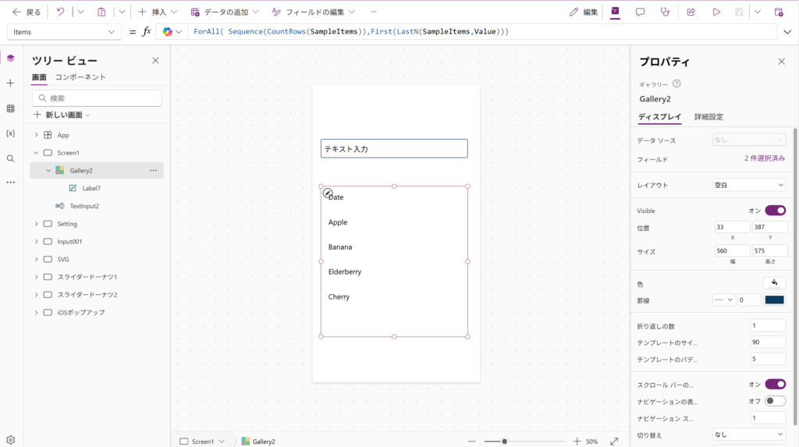Click the Undo icon in the toolbar

pyautogui.click(x=60, y=12)
